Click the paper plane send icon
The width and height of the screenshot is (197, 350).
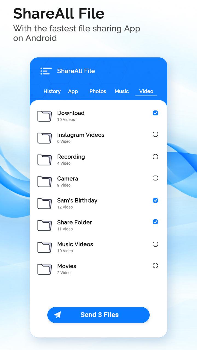[x=57, y=315]
